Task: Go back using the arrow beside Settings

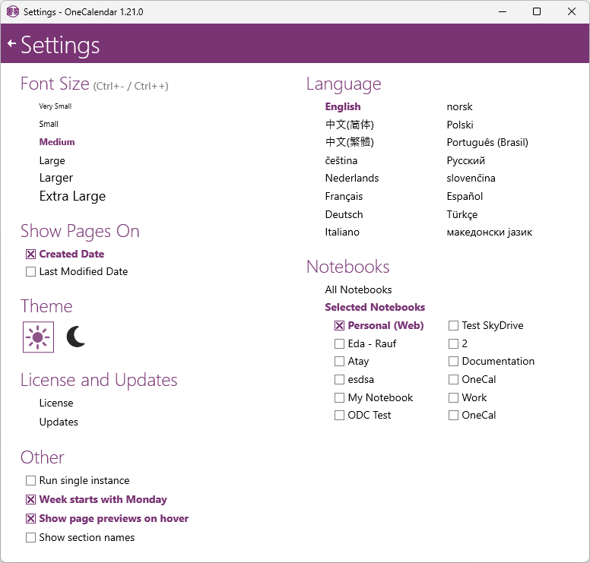Action: pos(11,43)
